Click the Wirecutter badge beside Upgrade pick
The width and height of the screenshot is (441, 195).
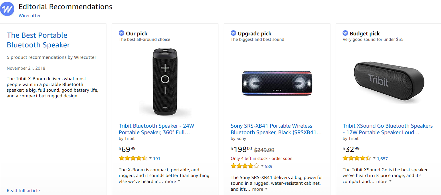coord(233,33)
